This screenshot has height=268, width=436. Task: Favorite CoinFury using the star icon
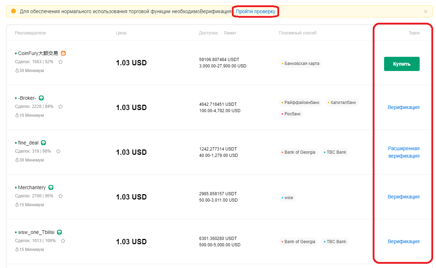[x=60, y=62]
